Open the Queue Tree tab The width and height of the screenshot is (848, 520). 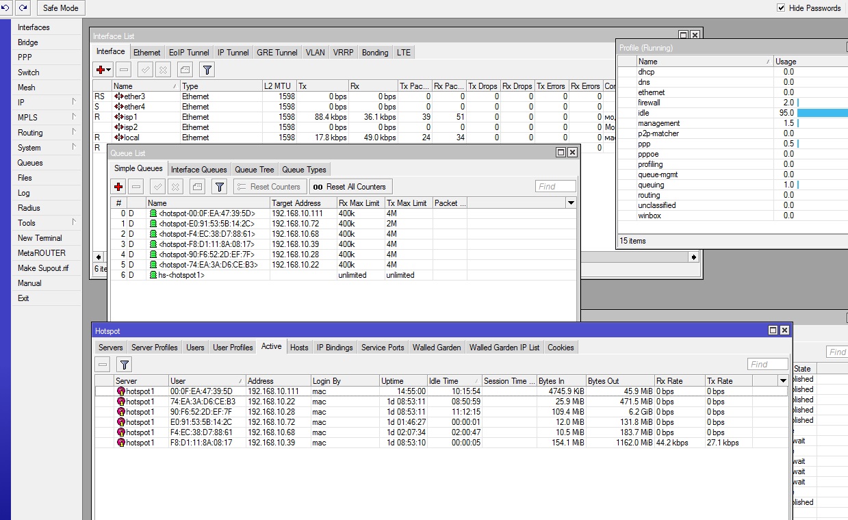[254, 170]
